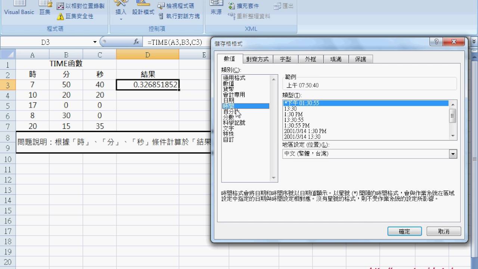Image resolution: width=478 pixels, height=269 pixels.
Task: Toggle 設計模式 design mode
Action: (x=143, y=8)
